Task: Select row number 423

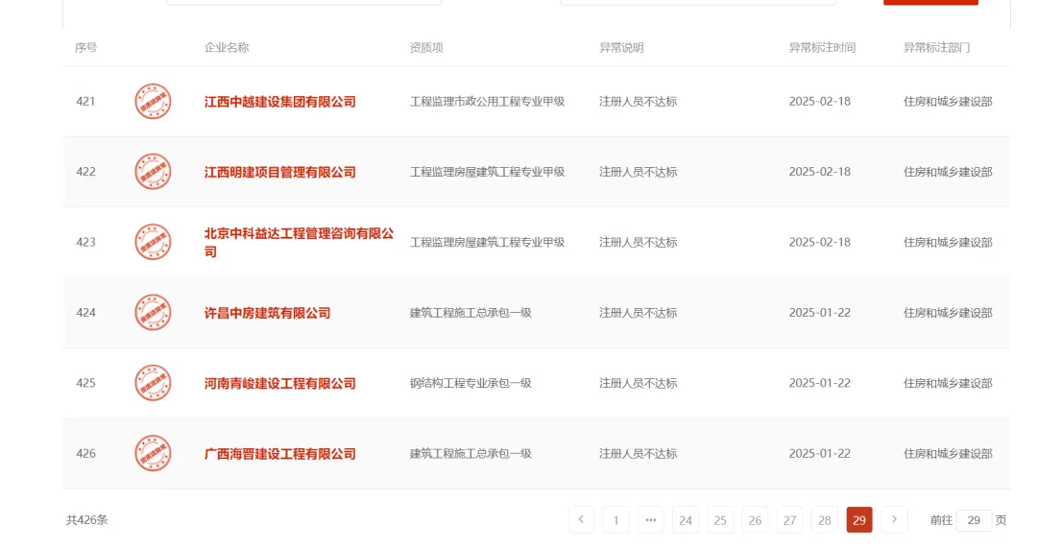Action: click(86, 242)
